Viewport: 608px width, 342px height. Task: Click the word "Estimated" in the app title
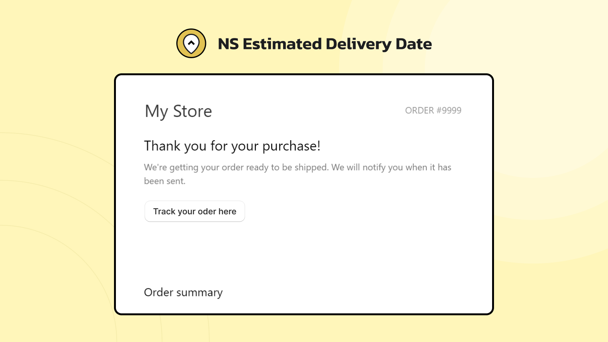pos(282,44)
